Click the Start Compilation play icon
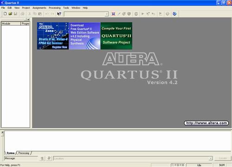 pos(142,14)
